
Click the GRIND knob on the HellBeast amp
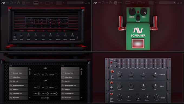pyautogui.click(x=28, y=36)
